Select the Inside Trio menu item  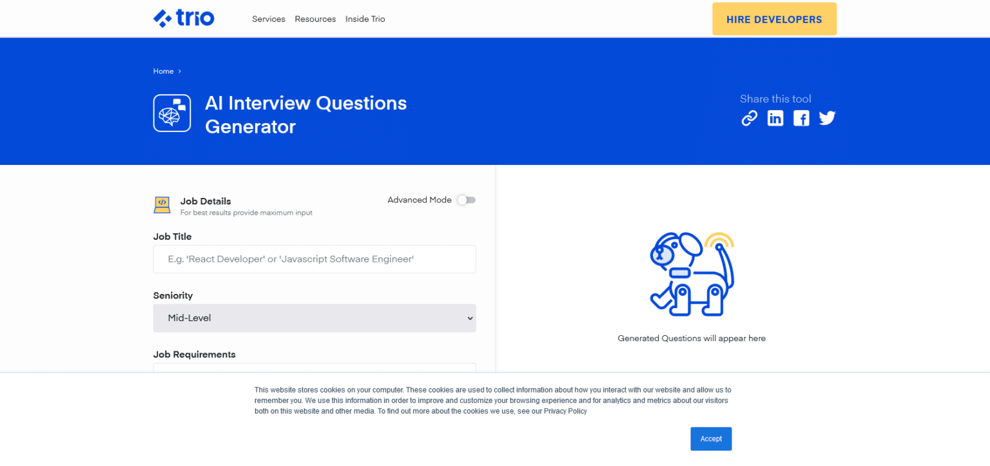[x=365, y=19]
